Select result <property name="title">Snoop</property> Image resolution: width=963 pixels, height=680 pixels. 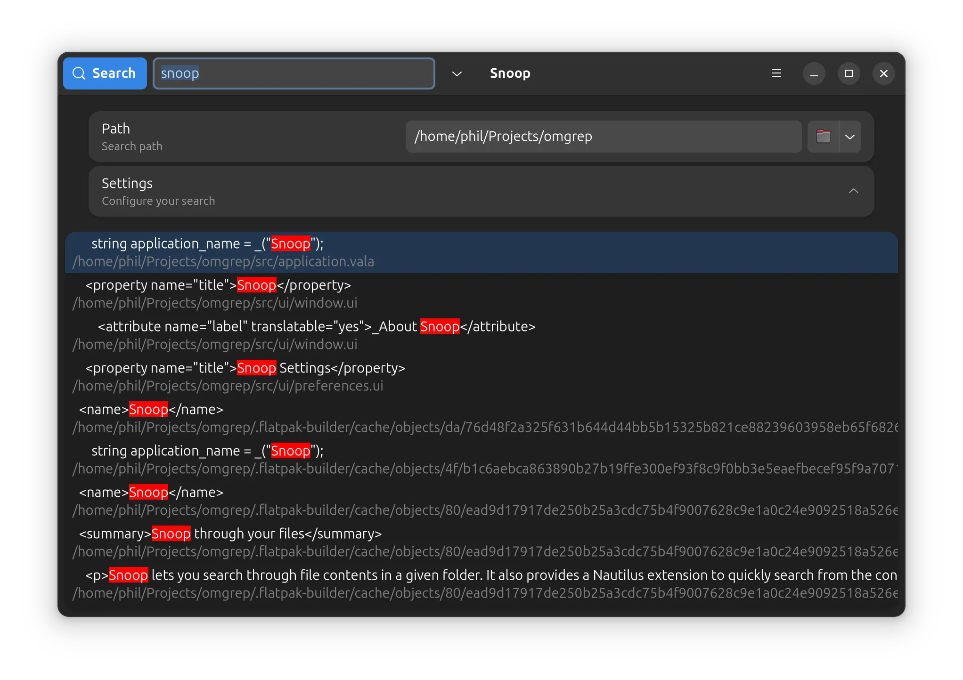coord(481,294)
